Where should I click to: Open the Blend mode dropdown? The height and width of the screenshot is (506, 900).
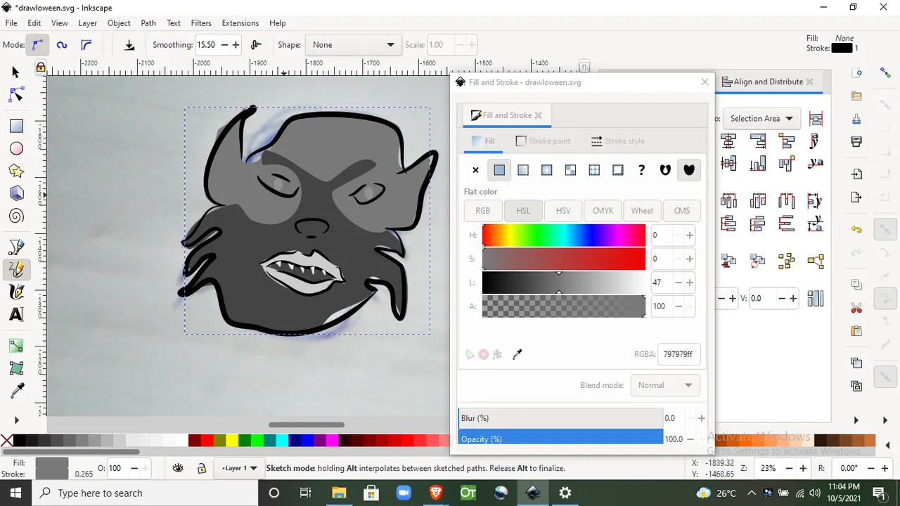(x=665, y=385)
